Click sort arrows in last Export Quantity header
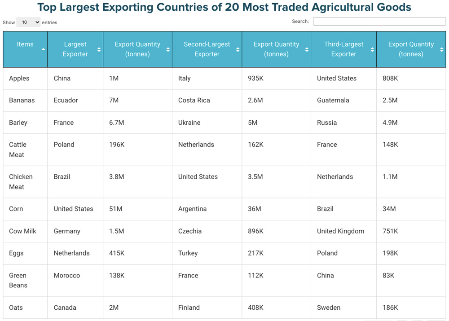Screen dimensions: 449x321 point(442,49)
